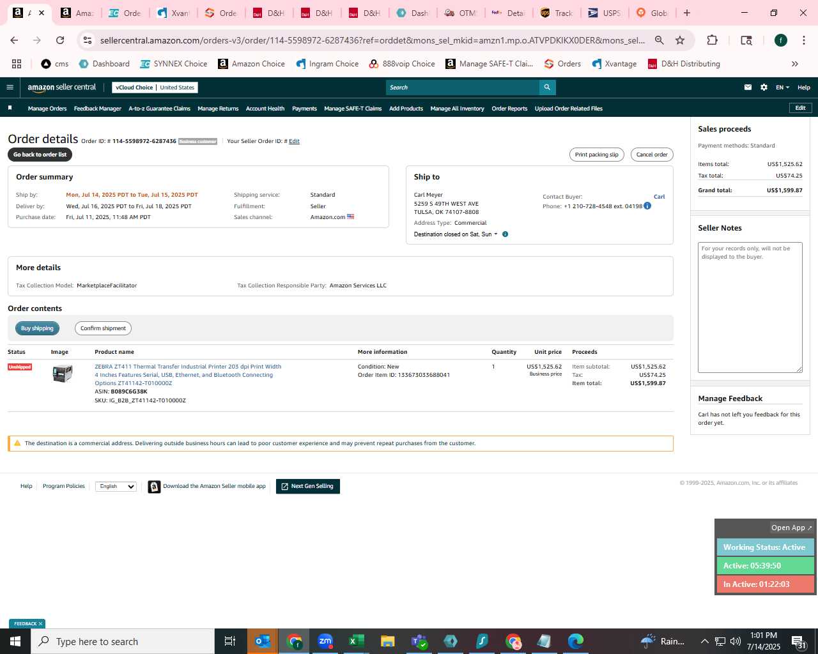Click the bookmark flag icon in navigation bar
This screenshot has height=654, width=818.
[x=10, y=108]
